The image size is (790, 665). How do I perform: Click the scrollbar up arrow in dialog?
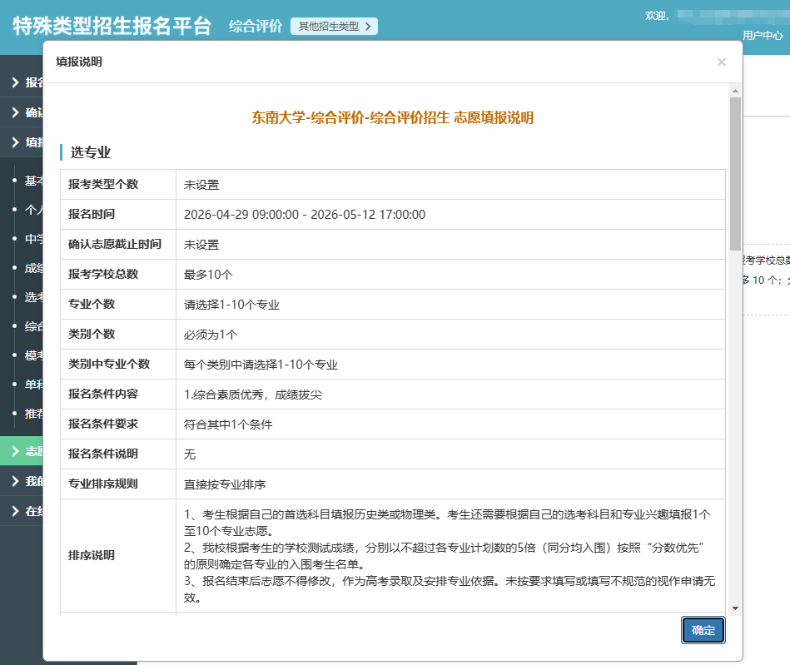pyautogui.click(x=736, y=91)
